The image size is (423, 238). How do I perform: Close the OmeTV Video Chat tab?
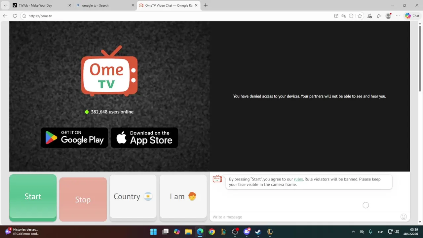(x=196, y=5)
